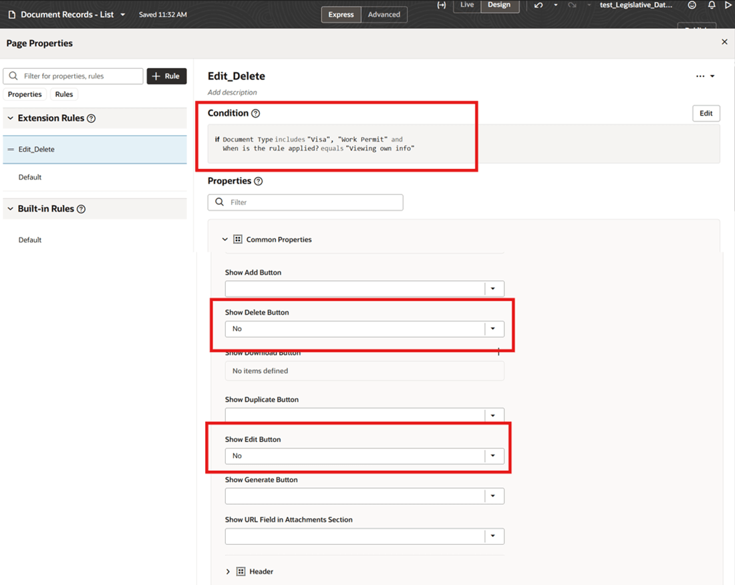Image resolution: width=735 pixels, height=585 pixels.
Task: Click the preview play icon
Action: pos(728,5)
